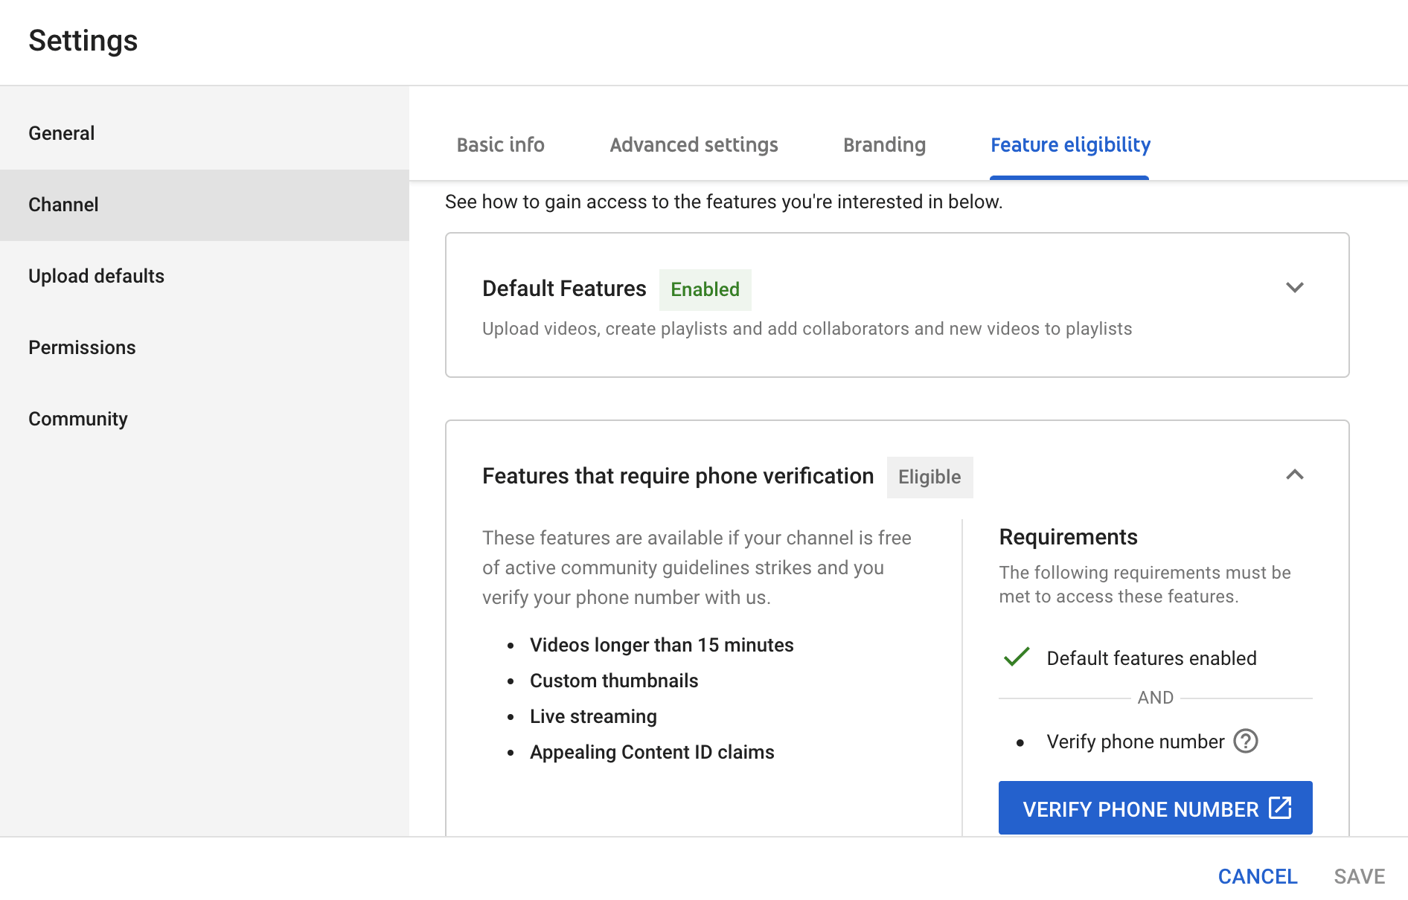The width and height of the screenshot is (1408, 900).
Task: Expand the Default Features section chevron
Action: (1295, 287)
